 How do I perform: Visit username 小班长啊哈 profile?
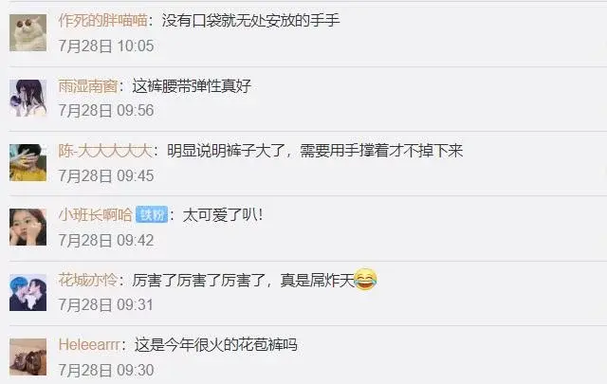coord(95,214)
